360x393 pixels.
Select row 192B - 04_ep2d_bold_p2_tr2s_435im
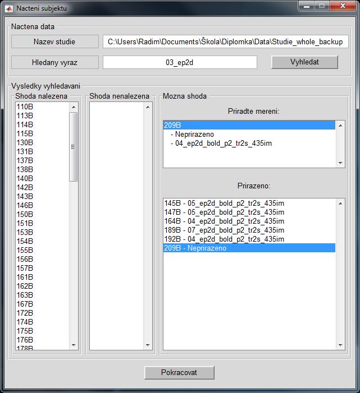[x=249, y=239]
